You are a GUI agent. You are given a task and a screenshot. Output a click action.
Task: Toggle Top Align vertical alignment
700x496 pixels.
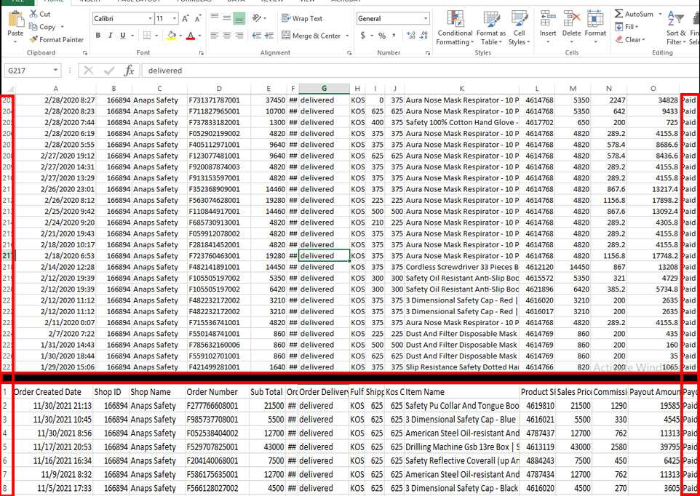[215, 18]
